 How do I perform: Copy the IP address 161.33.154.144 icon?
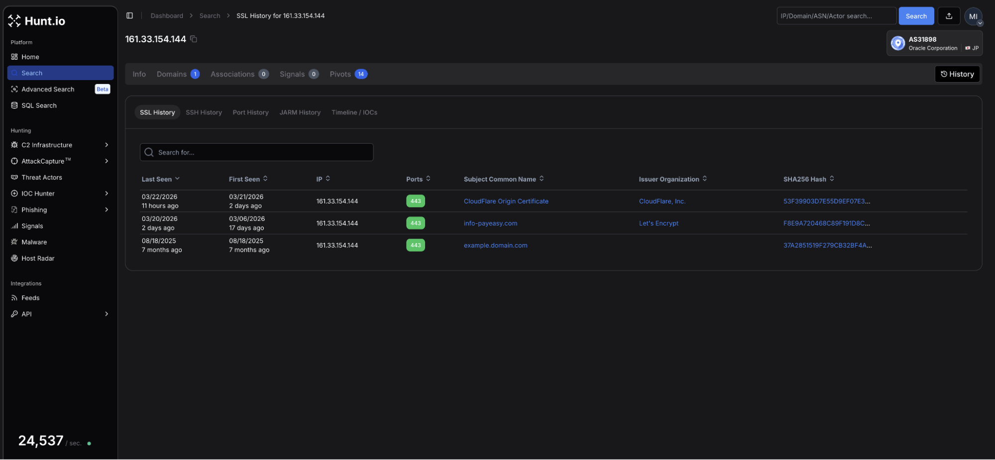point(194,39)
